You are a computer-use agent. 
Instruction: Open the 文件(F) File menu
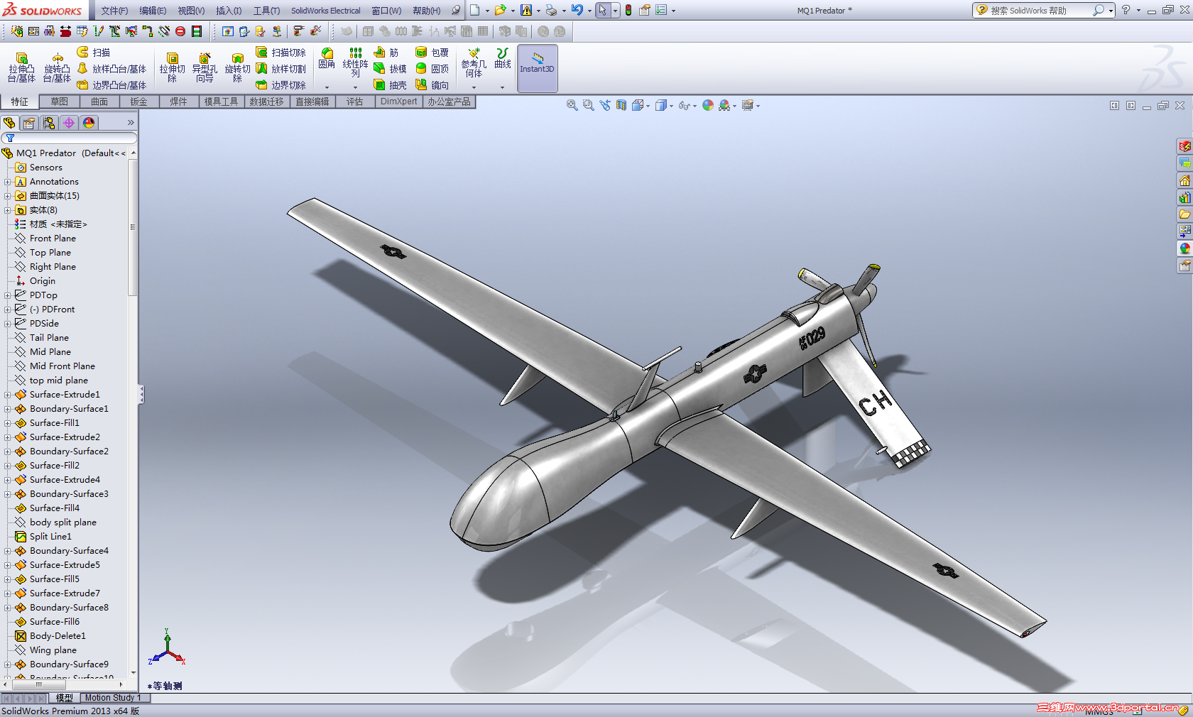pos(114,11)
